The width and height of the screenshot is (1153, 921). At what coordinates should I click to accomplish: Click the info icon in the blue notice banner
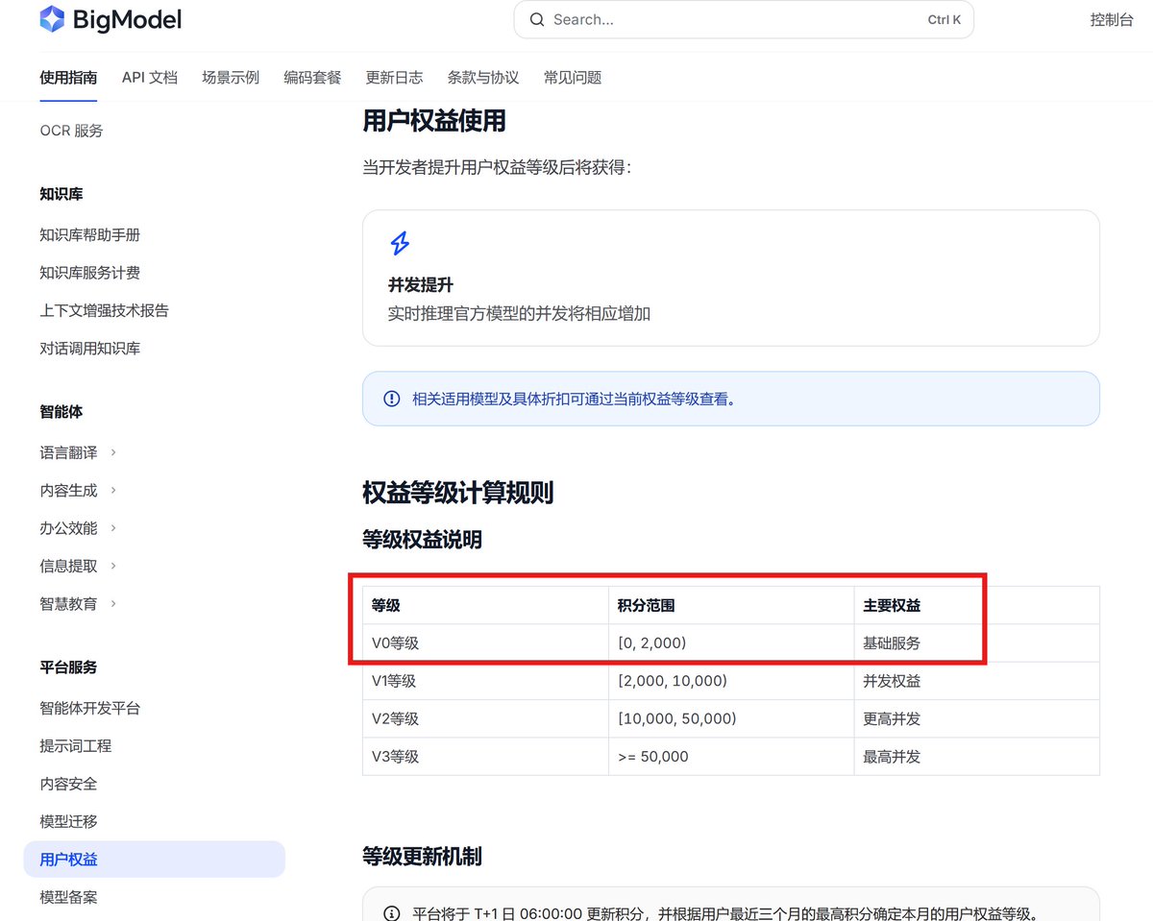click(x=391, y=399)
